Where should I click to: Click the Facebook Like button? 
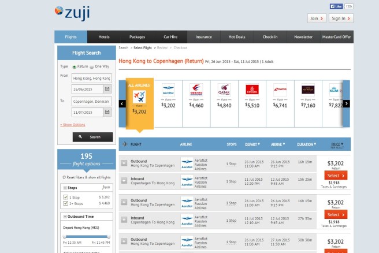336,6
